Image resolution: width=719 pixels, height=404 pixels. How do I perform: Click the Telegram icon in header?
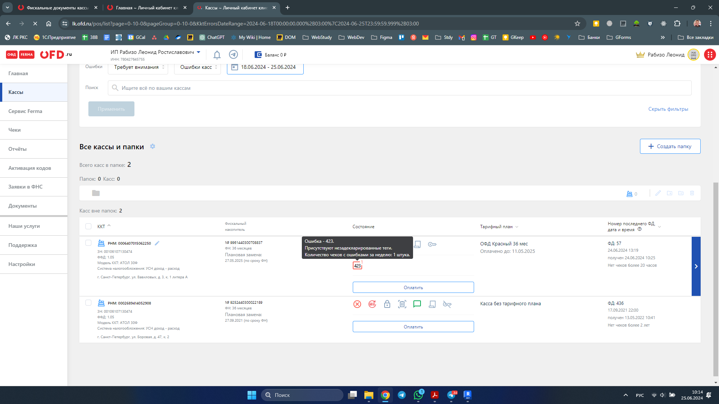coord(233,55)
